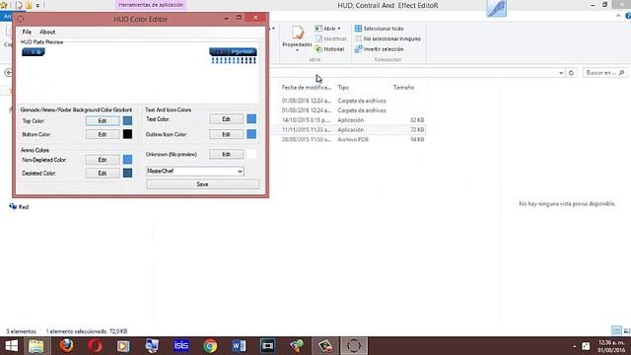Click the Unknown color white swatch
The width and height of the screenshot is (631, 355).
click(251, 154)
